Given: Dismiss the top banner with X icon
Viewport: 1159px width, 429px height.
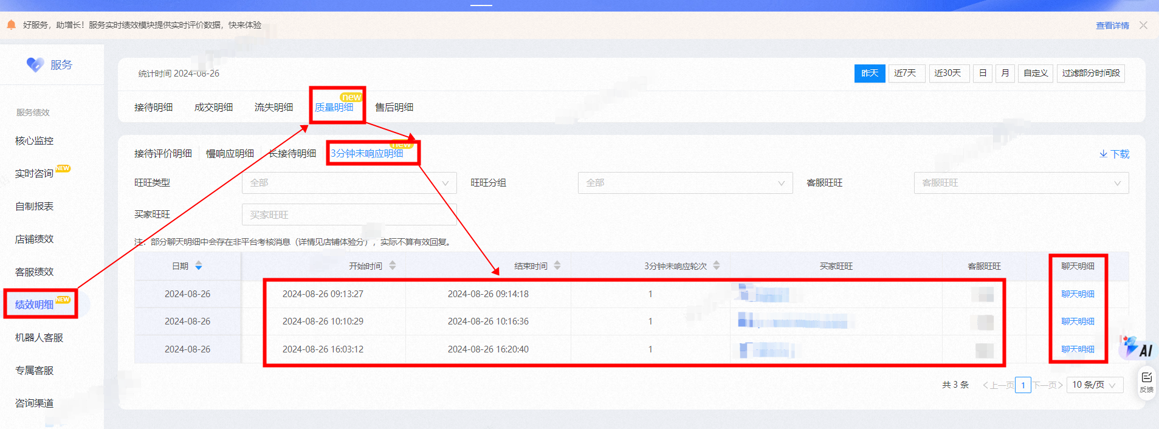Looking at the screenshot, I should tap(1143, 25).
